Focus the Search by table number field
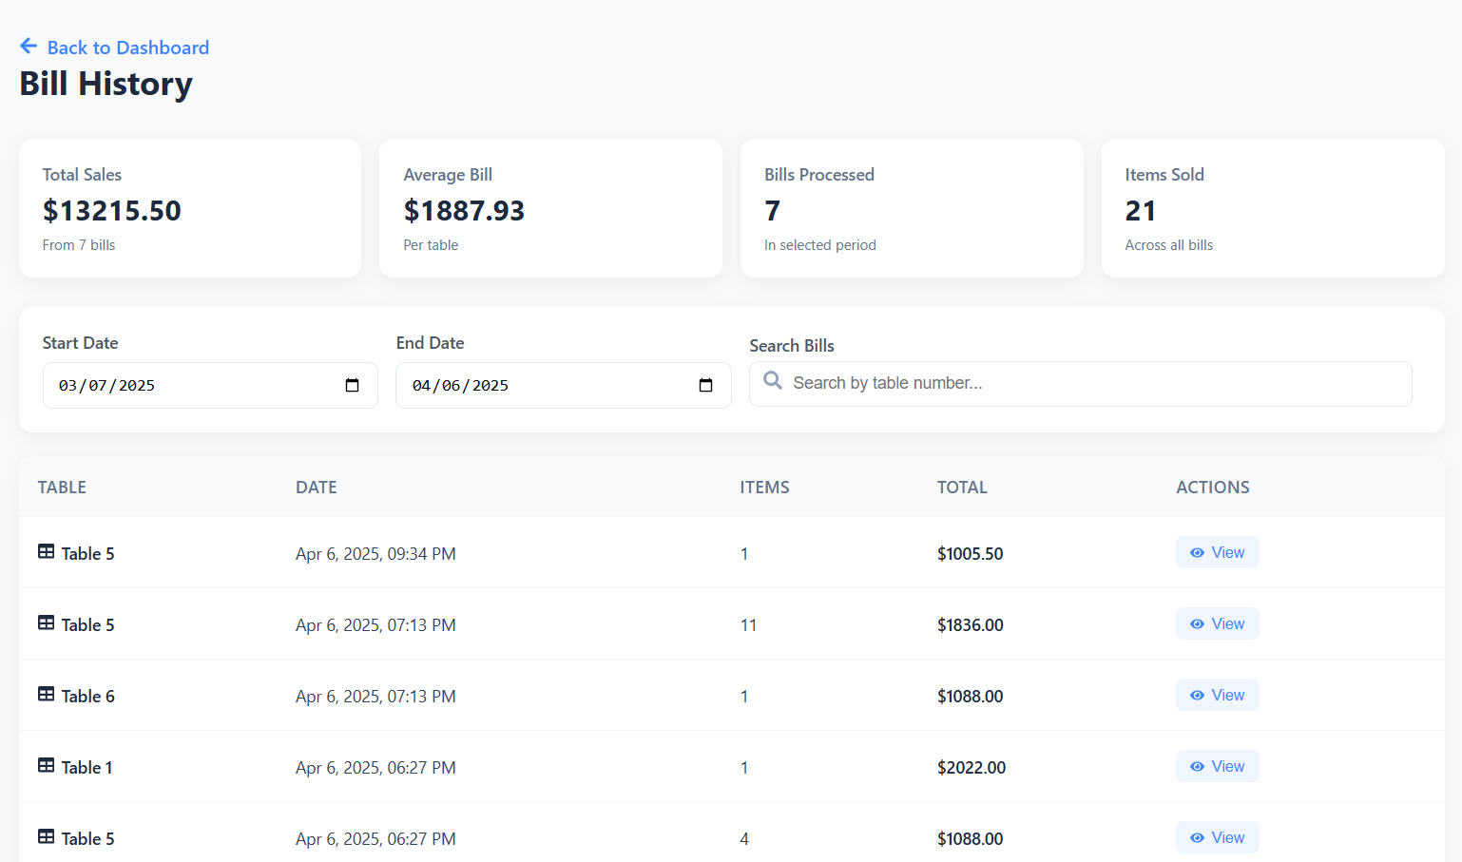The height and width of the screenshot is (862, 1462). (x=1093, y=384)
